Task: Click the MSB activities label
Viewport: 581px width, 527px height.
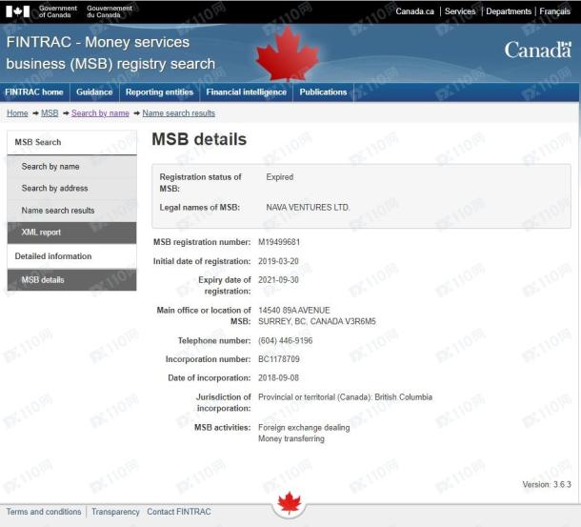Action: [223, 428]
